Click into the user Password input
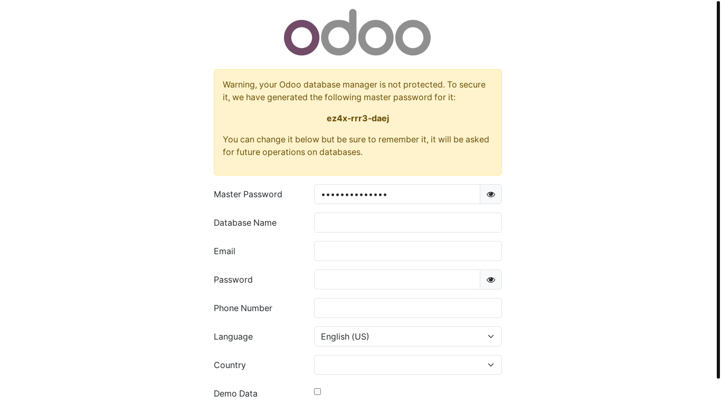This screenshot has width=721, height=405. pyautogui.click(x=397, y=279)
